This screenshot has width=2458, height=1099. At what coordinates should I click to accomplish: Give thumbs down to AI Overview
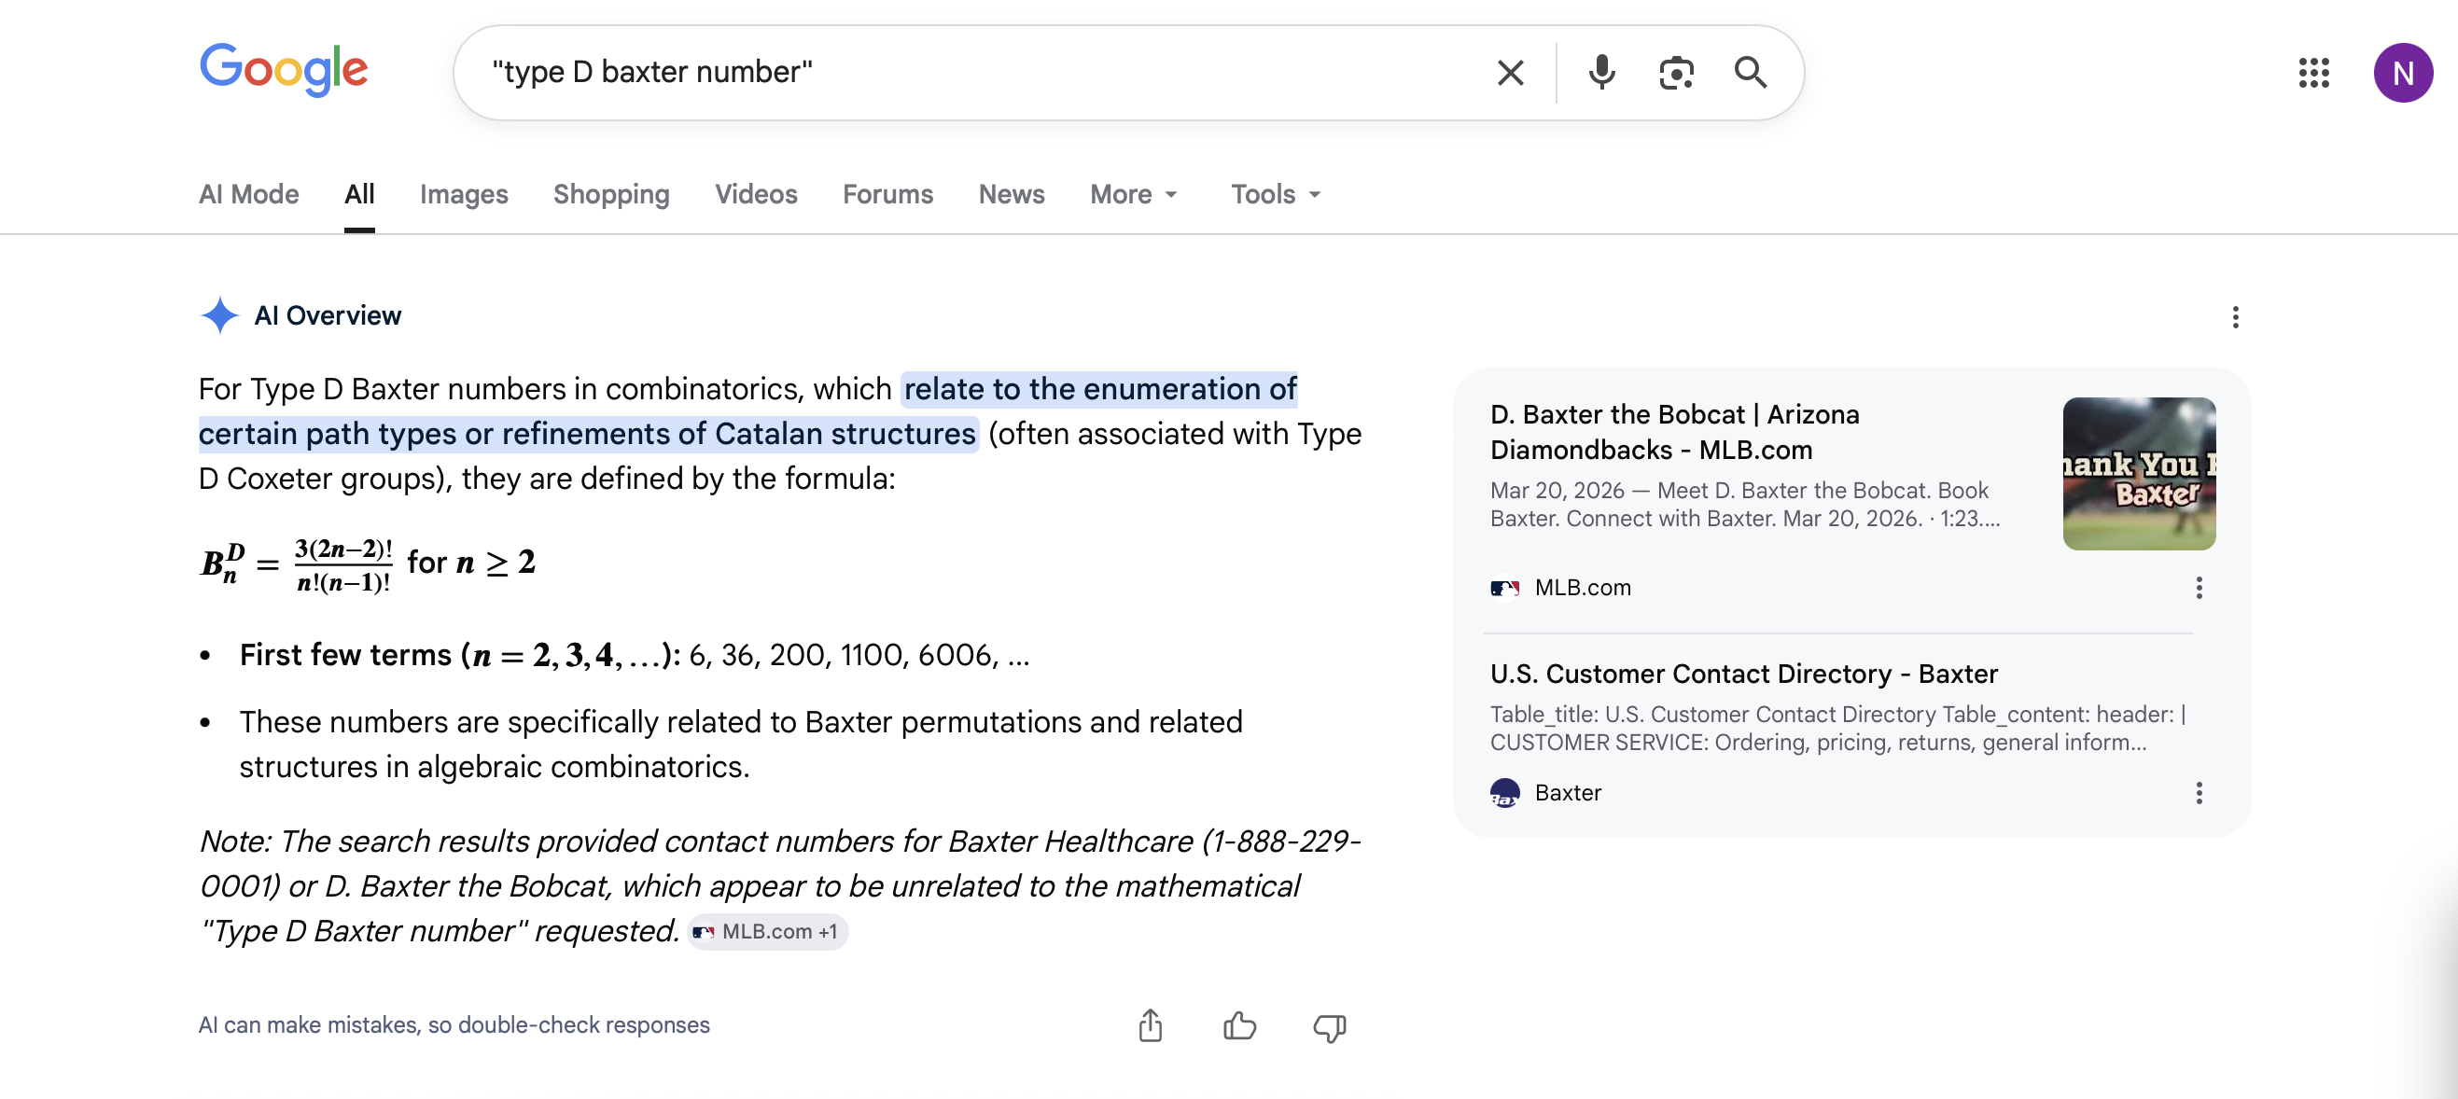pos(1329,1027)
